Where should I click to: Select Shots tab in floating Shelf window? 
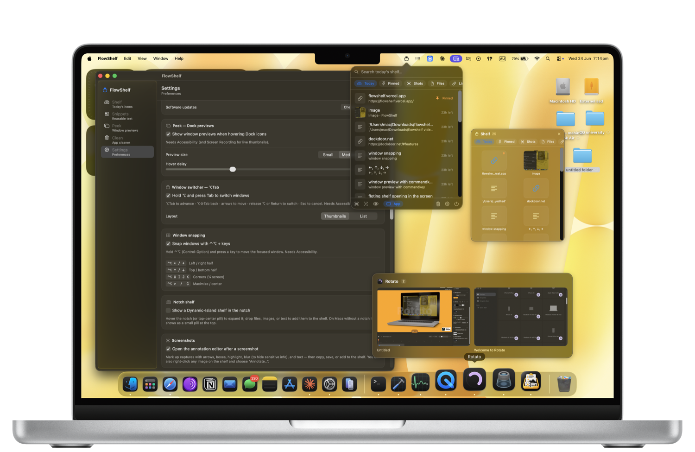click(528, 142)
